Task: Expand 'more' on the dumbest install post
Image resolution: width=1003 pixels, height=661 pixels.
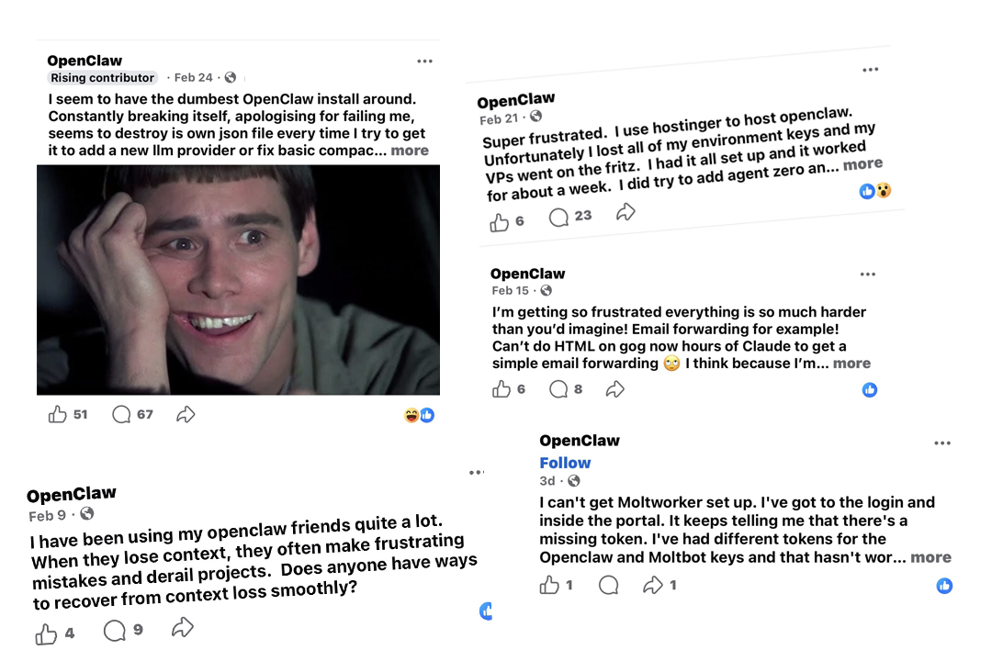Action: point(410,151)
